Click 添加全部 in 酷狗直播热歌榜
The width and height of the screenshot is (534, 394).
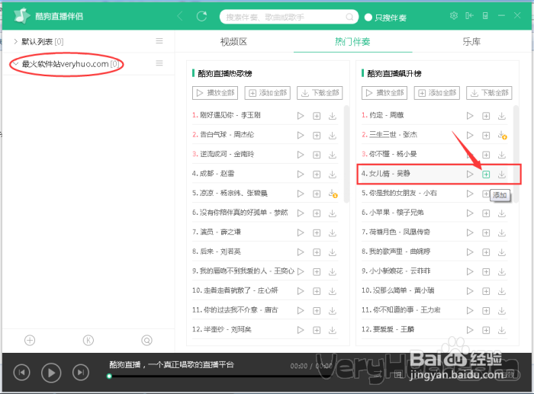coord(267,93)
